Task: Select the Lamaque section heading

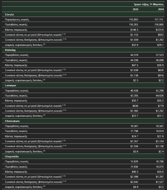Action: click(10, 85)
